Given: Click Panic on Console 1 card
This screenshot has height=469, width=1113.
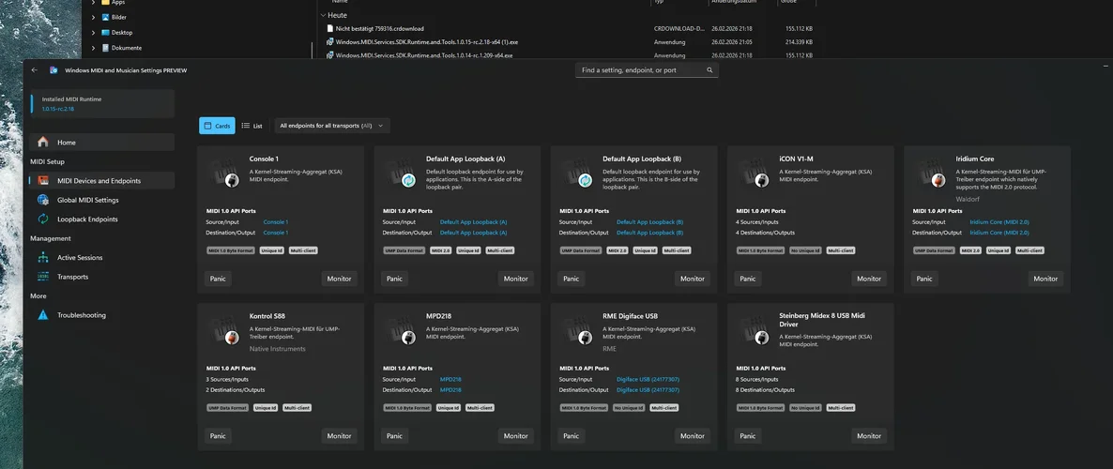Looking at the screenshot, I should tap(218, 279).
